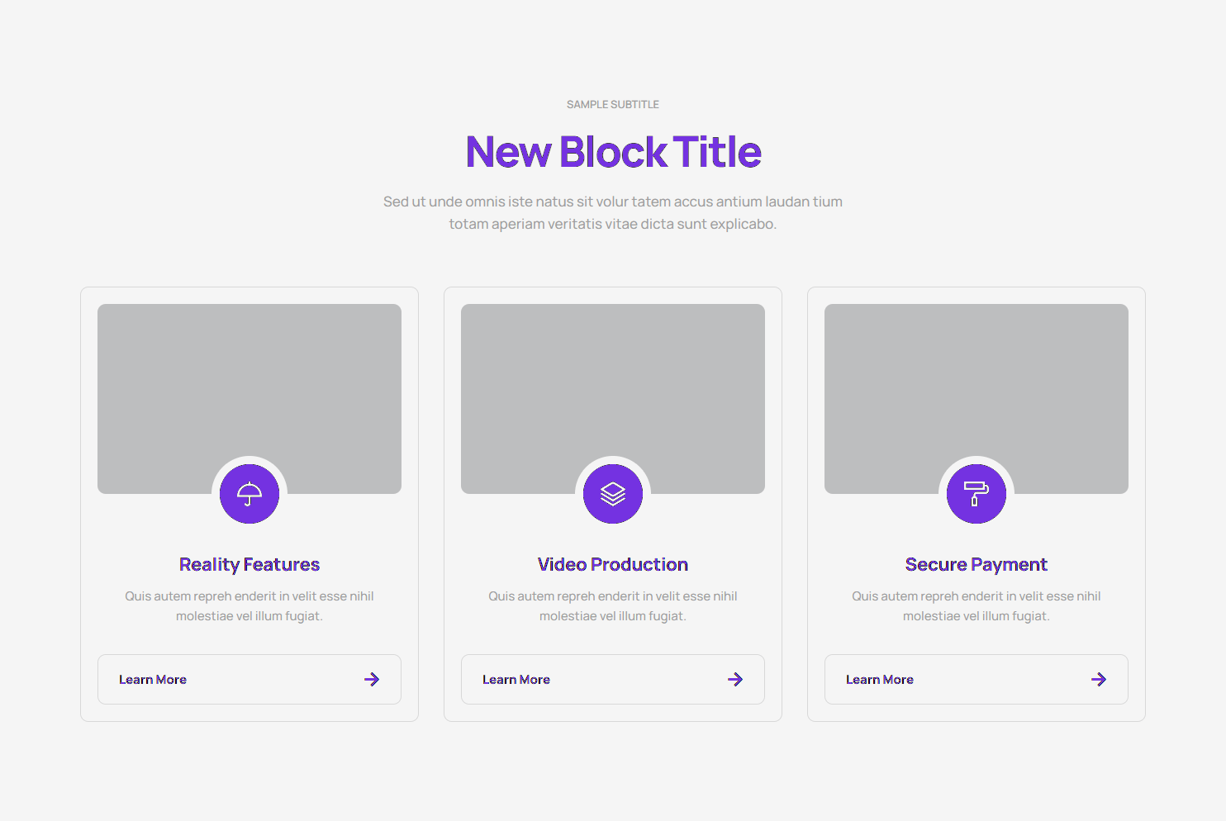Click the stacked layers icon circle
Viewport: 1226px width, 821px height.
(613, 494)
